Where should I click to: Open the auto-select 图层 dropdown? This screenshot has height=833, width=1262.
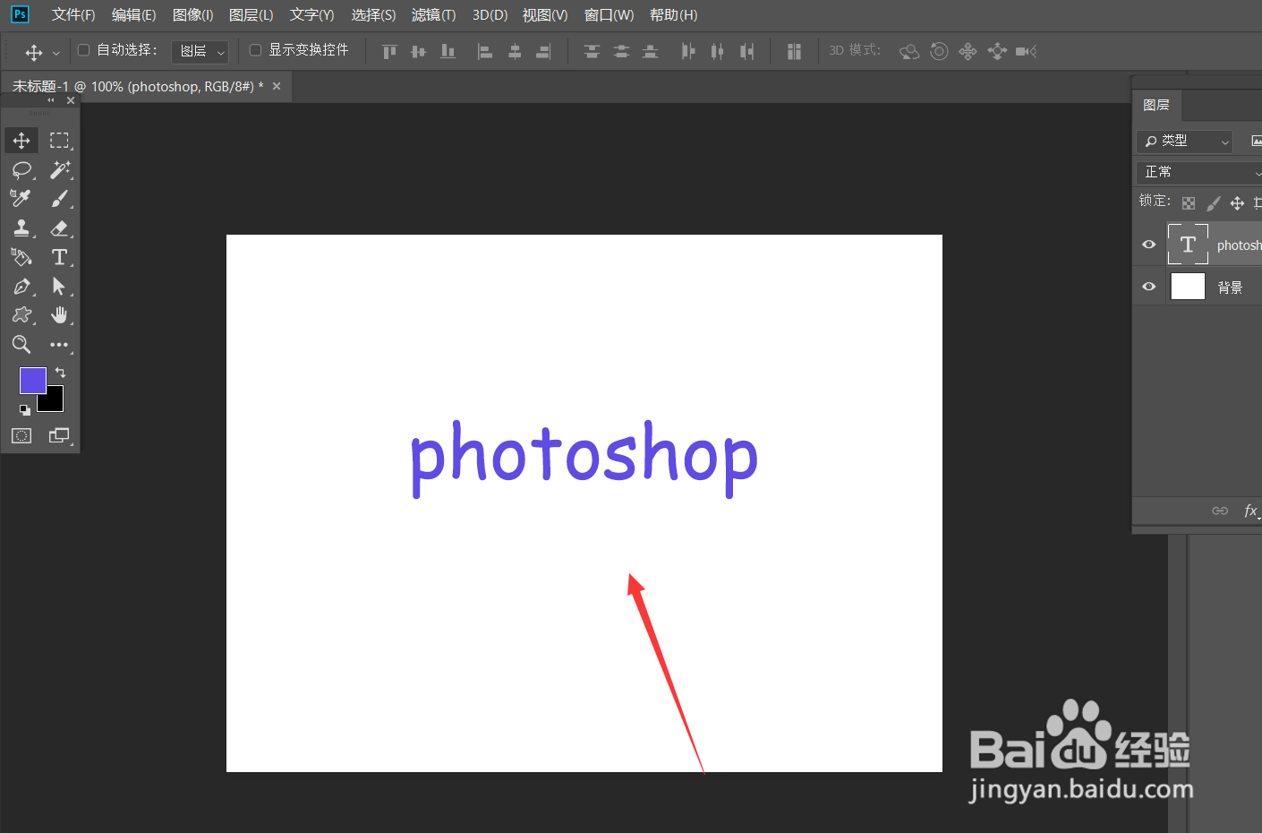(200, 52)
